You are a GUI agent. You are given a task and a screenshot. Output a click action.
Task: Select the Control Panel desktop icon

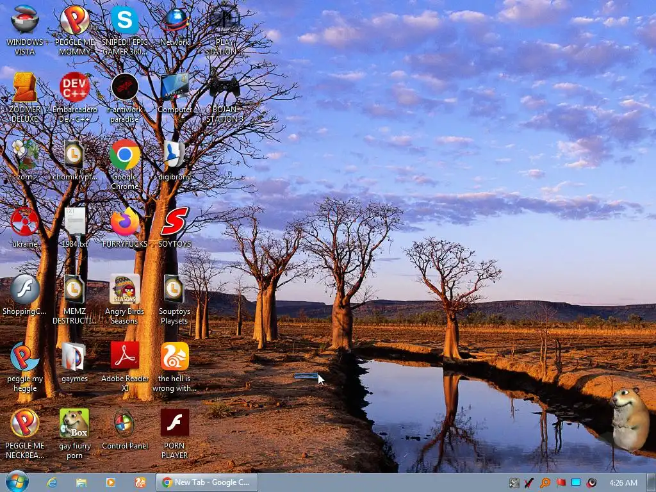pos(125,429)
